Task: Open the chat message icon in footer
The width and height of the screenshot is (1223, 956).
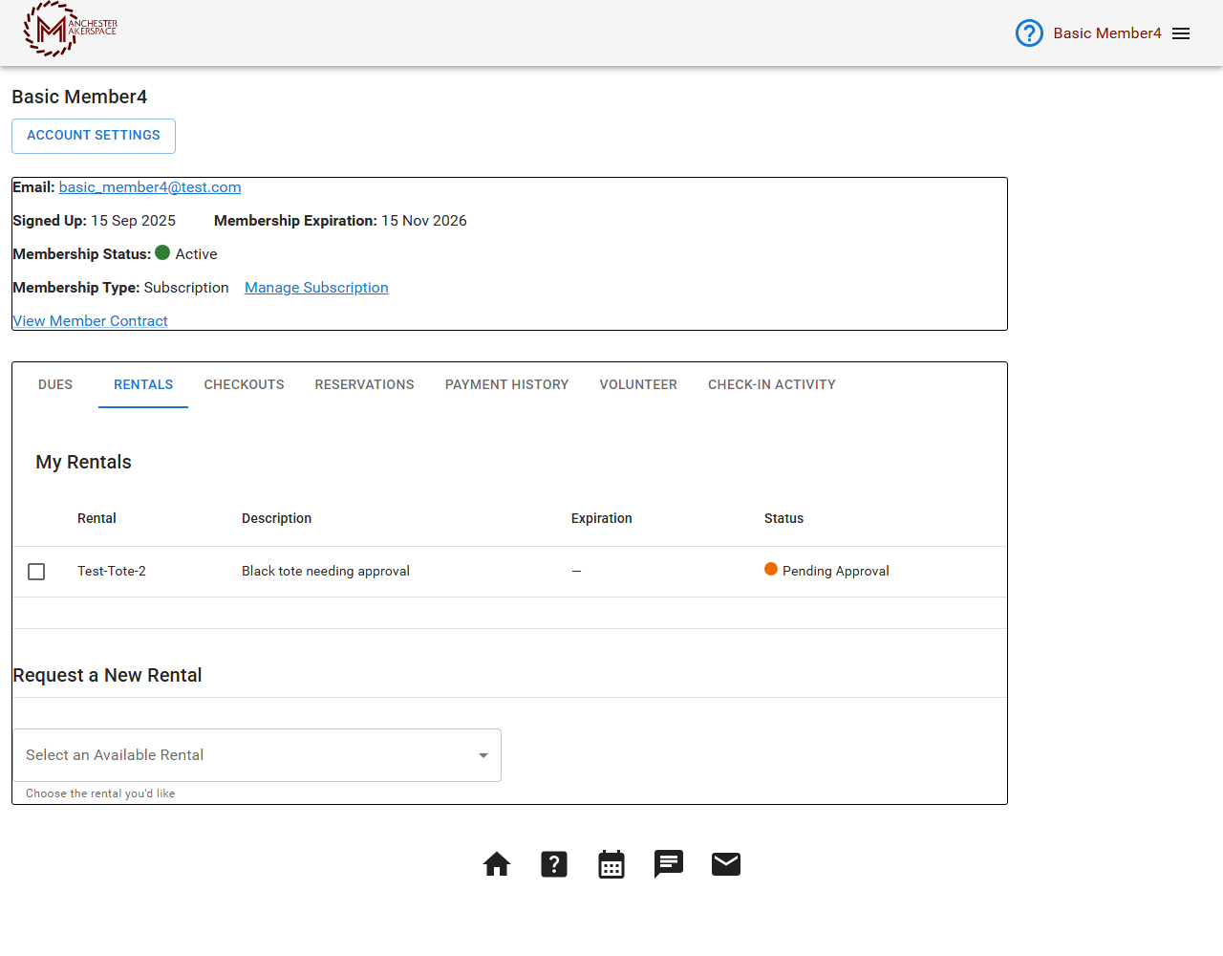Action: (669, 864)
